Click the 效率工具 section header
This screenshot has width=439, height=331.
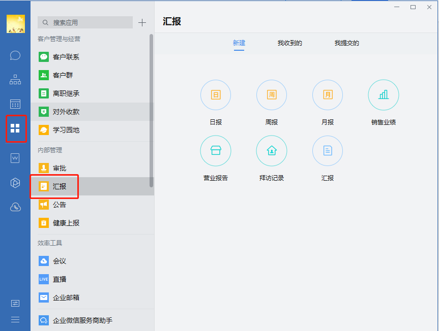[x=50, y=243]
